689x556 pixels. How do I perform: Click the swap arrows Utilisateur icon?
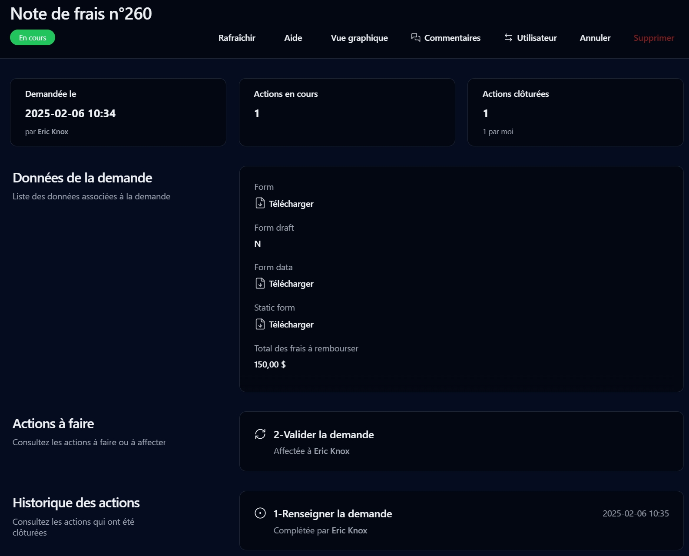508,38
